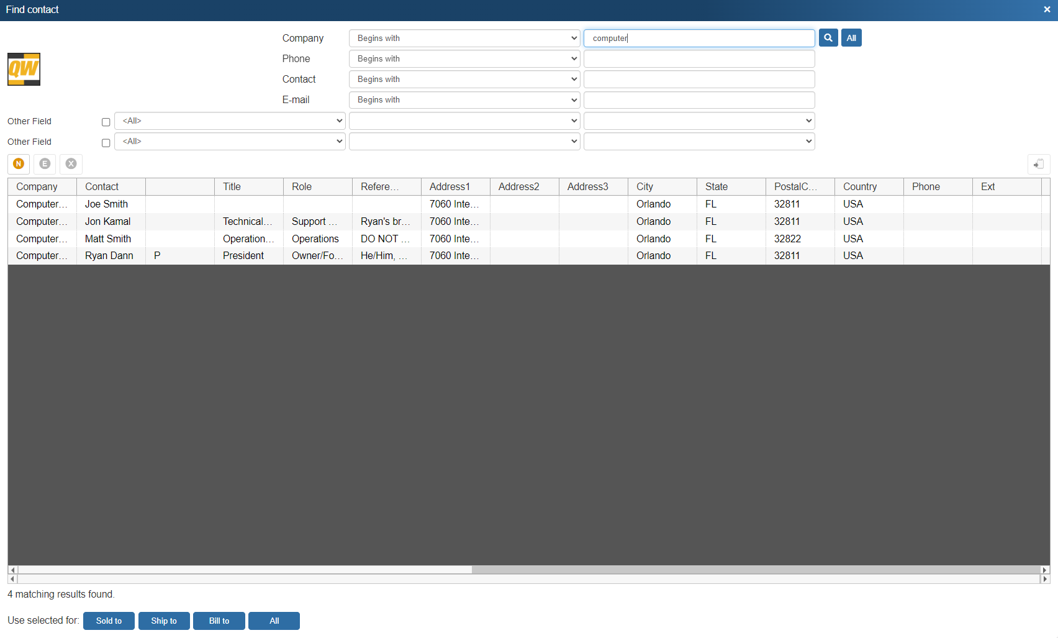The width and height of the screenshot is (1058, 638).
Task: Click the Bill to button
Action: point(219,621)
